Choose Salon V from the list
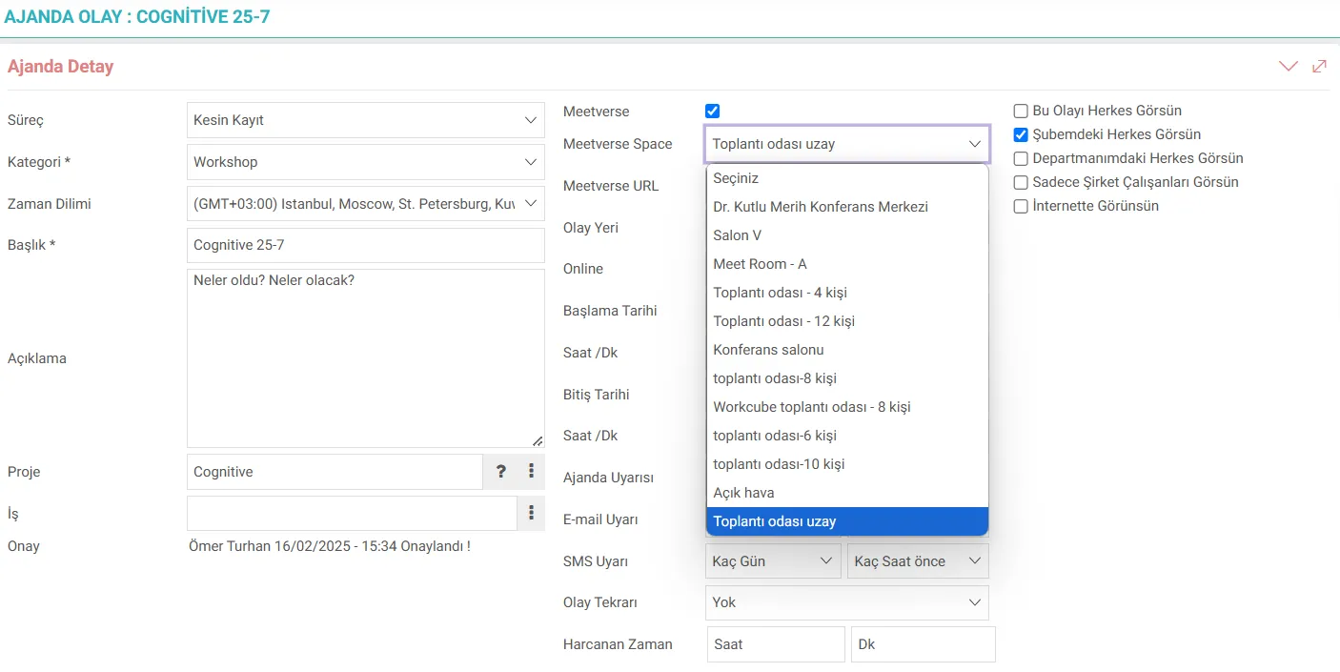The image size is (1340, 672). (x=847, y=235)
